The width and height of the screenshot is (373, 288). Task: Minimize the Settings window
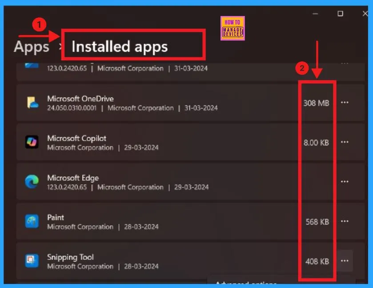pos(316,14)
